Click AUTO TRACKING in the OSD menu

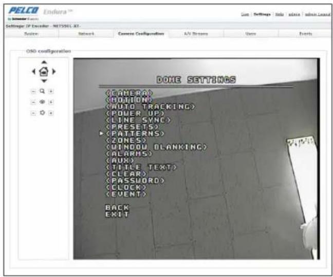click(x=151, y=106)
